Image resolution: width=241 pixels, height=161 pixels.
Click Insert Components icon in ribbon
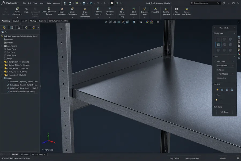pyautogui.click(x=17, y=9)
